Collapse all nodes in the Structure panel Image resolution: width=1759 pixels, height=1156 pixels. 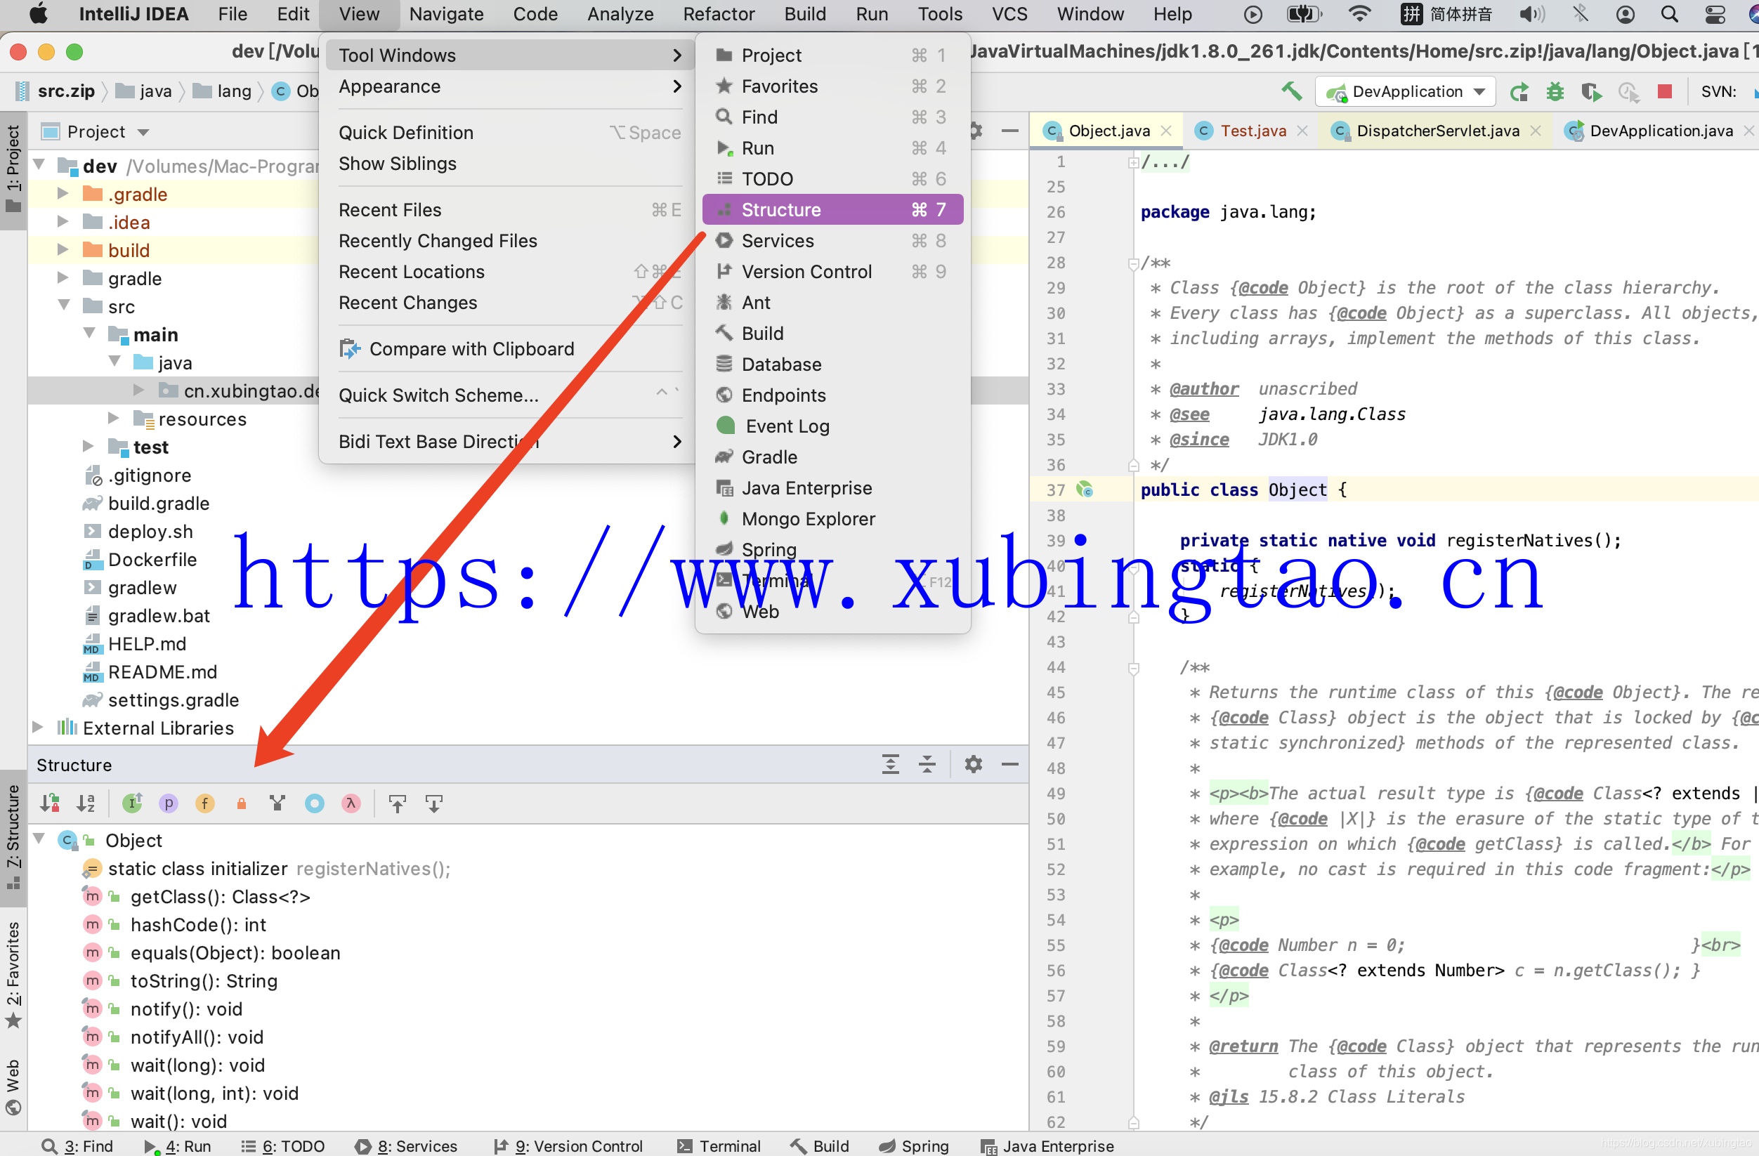click(927, 765)
